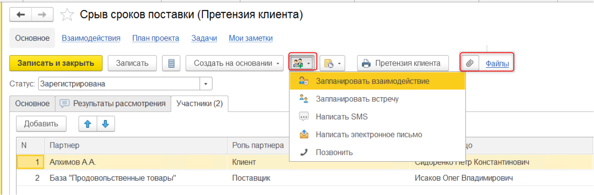This screenshot has height=195, width=594.
Task: Select the Алхимов А.А. partner row
Action: [x=73, y=162]
